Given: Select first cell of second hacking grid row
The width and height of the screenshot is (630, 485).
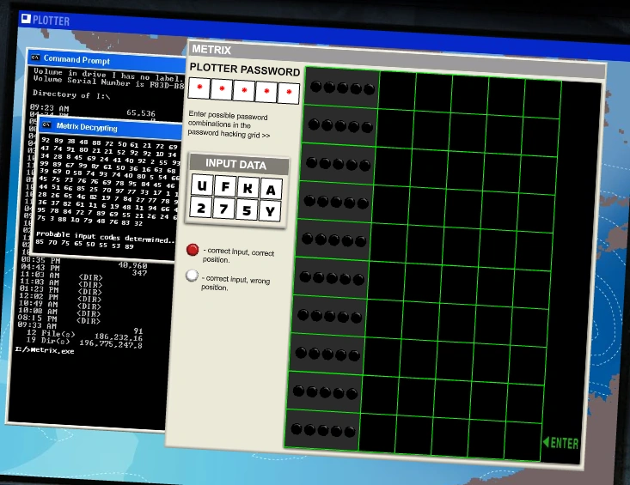Looking at the screenshot, I should 395,129.
